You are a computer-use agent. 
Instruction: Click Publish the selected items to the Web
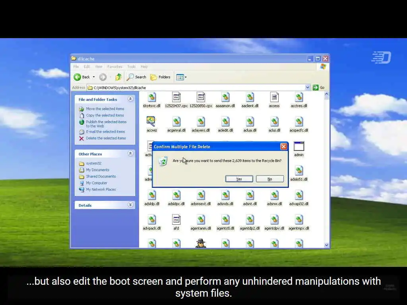[106, 124]
